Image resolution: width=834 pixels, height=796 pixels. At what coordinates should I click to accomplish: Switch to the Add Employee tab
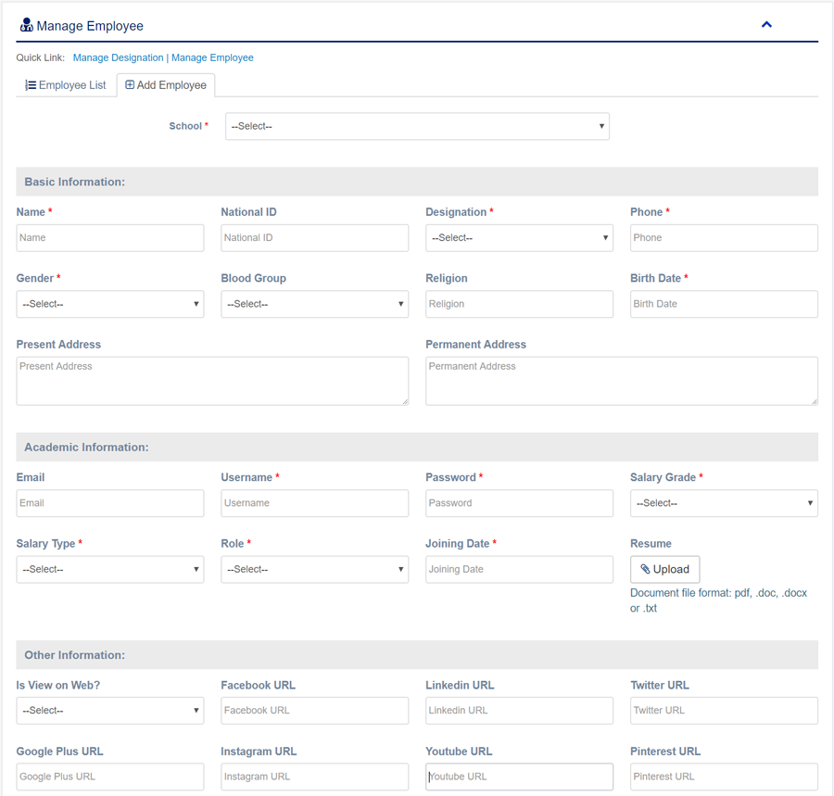(166, 85)
